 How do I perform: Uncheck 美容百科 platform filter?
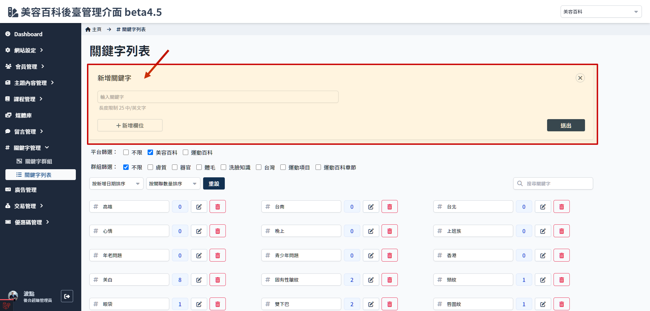pos(150,152)
